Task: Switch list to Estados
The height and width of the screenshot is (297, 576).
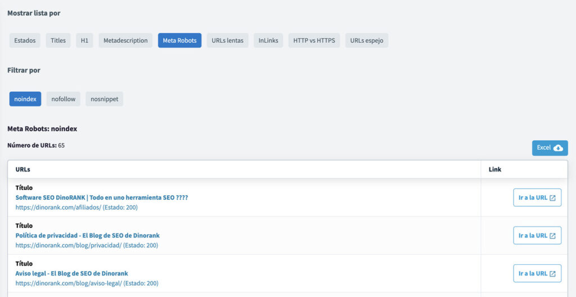Action: point(25,40)
